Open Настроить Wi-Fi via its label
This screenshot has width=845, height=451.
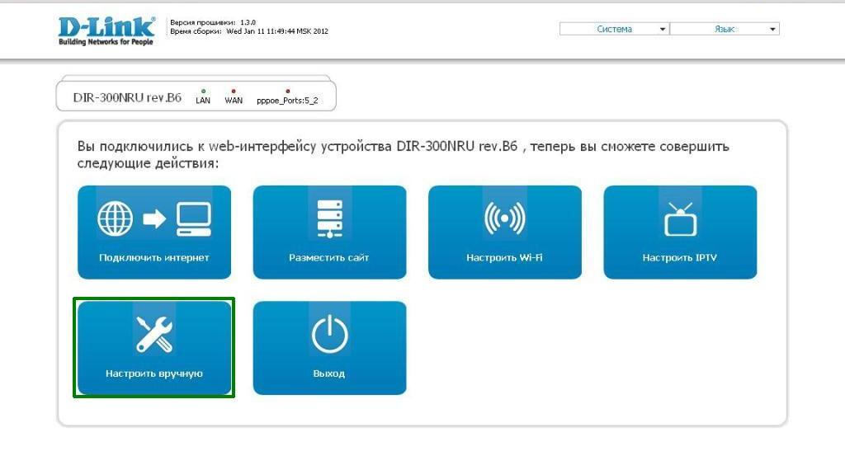(x=504, y=257)
